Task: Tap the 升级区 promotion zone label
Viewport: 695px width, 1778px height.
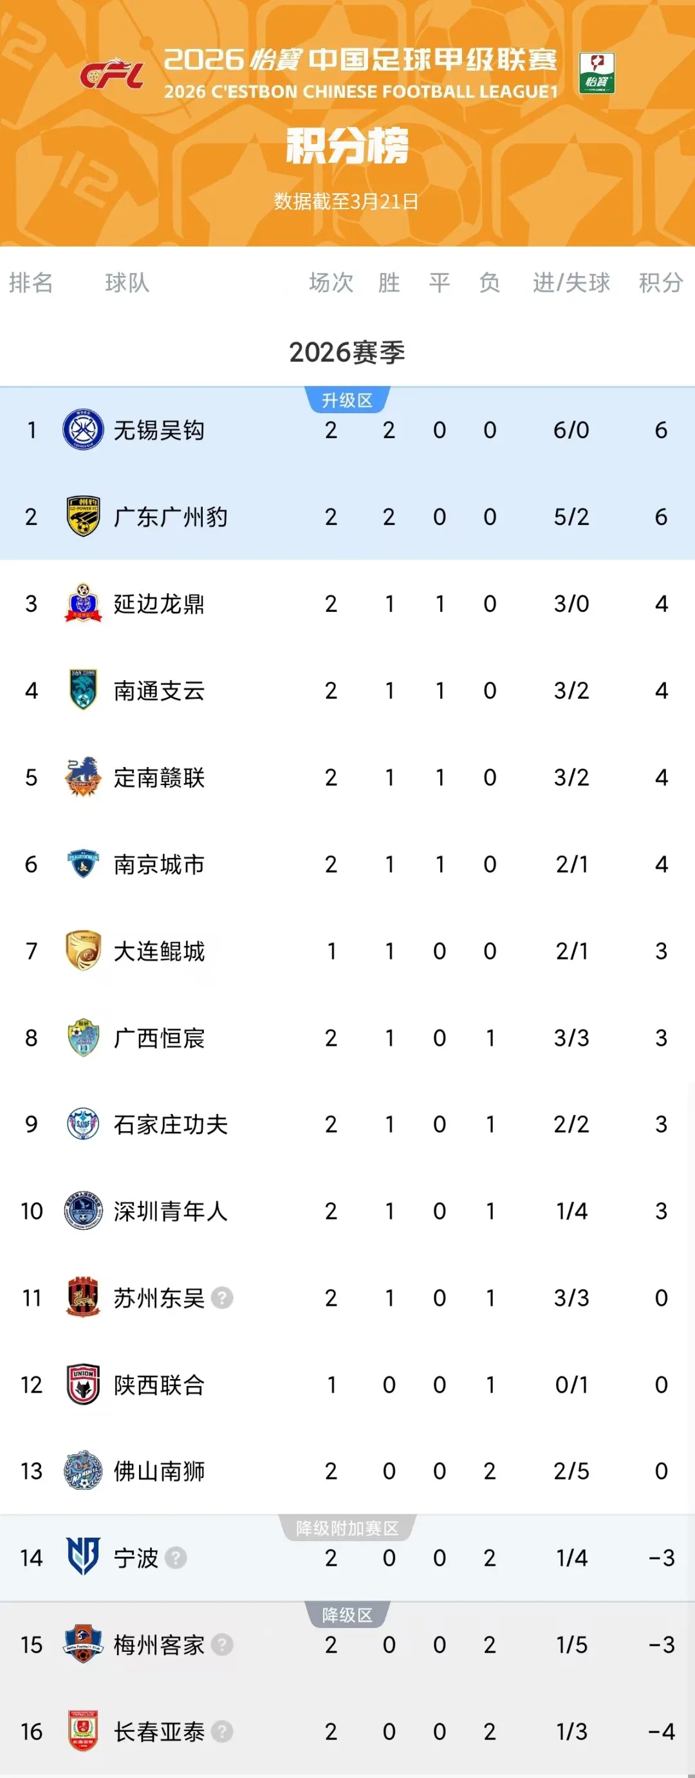Action: click(x=347, y=400)
